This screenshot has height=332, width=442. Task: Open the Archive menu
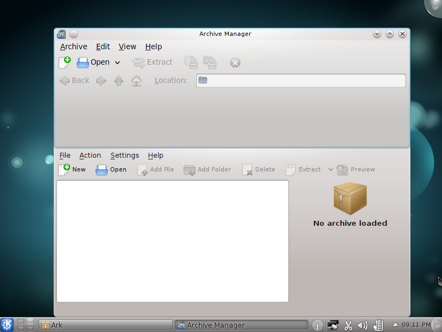click(73, 46)
